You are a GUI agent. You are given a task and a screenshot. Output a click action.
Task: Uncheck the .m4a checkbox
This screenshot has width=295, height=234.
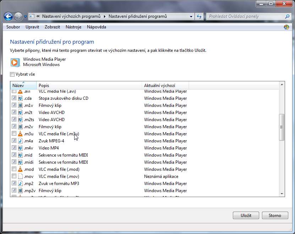pos(14,141)
